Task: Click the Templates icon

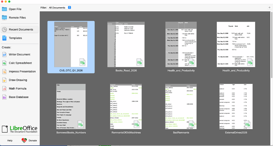Action: point(4,38)
